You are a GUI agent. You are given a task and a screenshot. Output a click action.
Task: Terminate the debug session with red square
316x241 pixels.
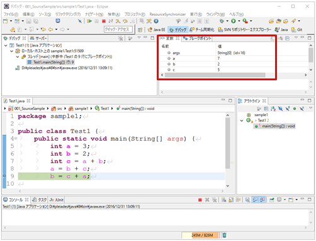104,21
